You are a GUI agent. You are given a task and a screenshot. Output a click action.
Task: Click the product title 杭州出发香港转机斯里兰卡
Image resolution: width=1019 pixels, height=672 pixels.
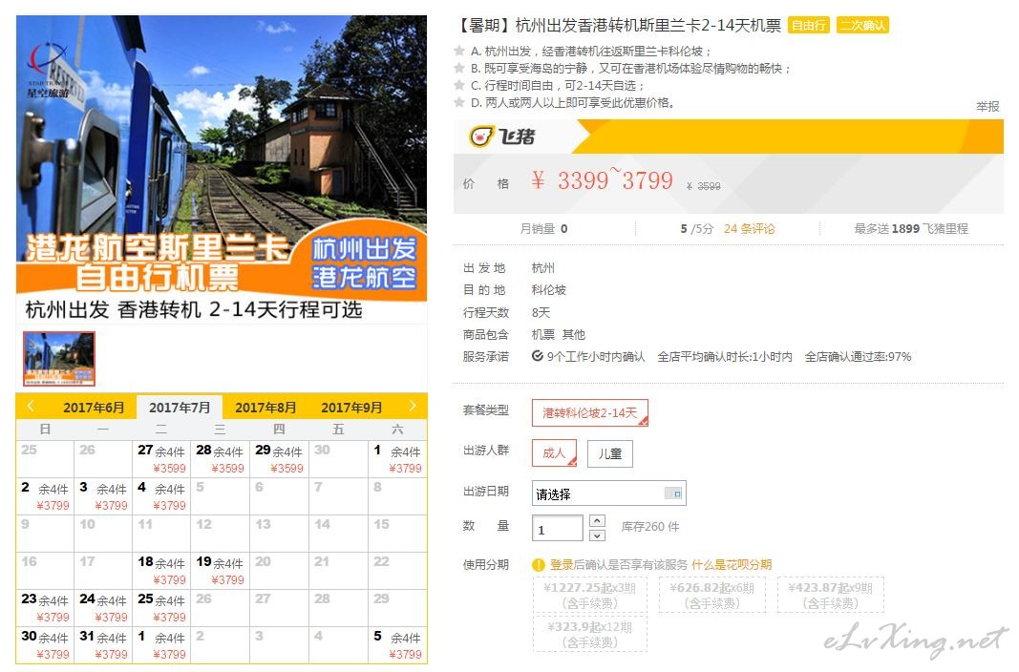[x=620, y=26]
